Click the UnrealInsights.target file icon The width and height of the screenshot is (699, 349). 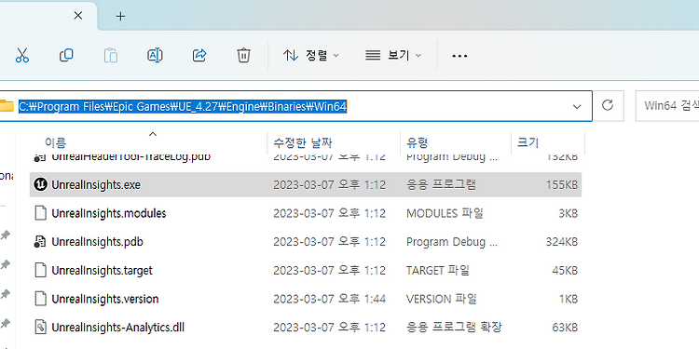41,270
